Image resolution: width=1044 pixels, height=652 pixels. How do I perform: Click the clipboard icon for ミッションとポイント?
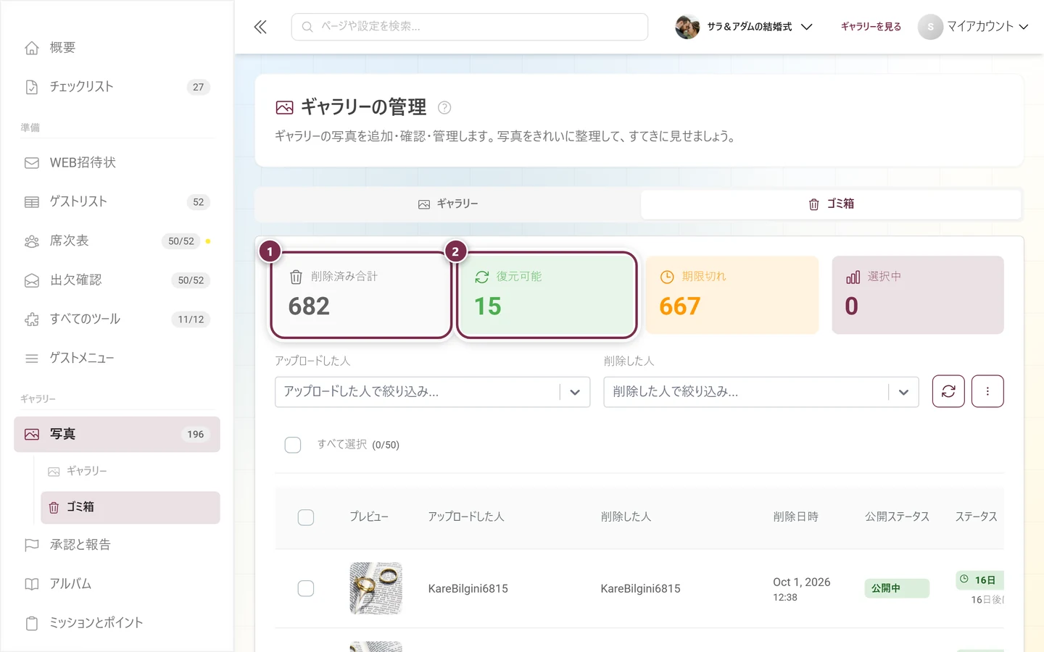tap(32, 623)
